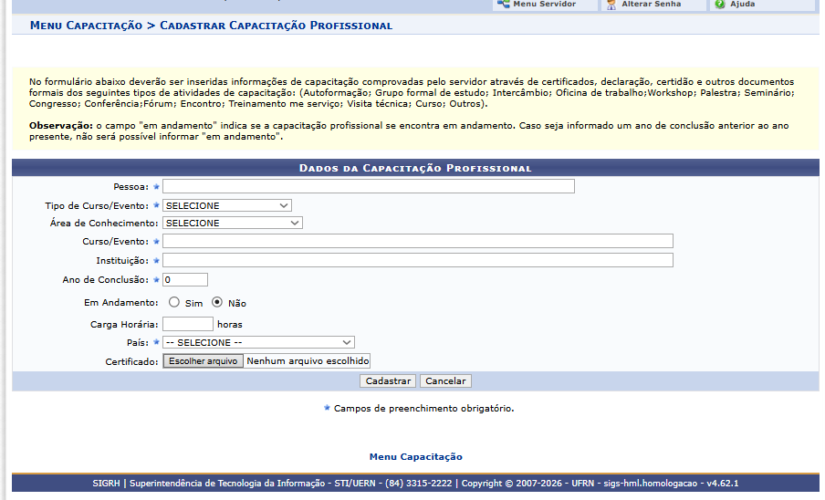Select the Não radio for Em Andamento
The height and width of the screenshot is (500, 825).
pos(217,302)
